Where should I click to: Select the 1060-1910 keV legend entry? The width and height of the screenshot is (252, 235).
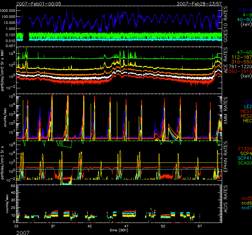[239, 72]
